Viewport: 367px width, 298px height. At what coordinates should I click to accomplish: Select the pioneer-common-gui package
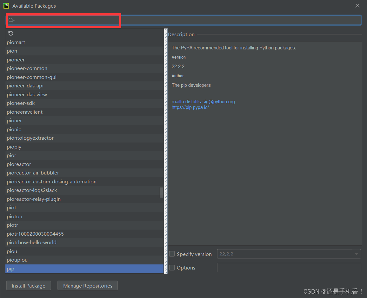[84, 77]
